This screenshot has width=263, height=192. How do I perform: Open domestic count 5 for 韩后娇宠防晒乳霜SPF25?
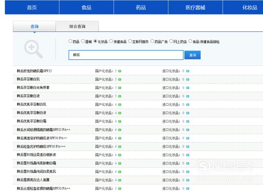tap(116, 71)
